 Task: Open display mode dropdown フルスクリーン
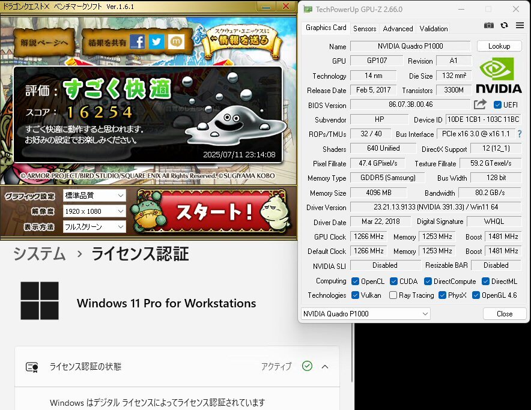(x=94, y=227)
